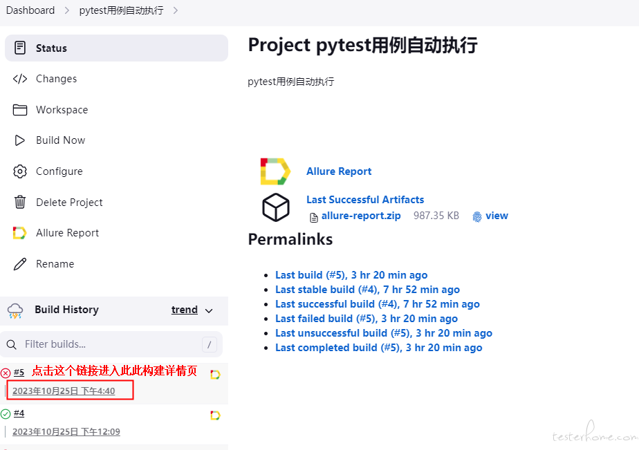Click the search magnifier icon in build filter
Image resolution: width=639 pixels, height=450 pixels.
pos(11,344)
